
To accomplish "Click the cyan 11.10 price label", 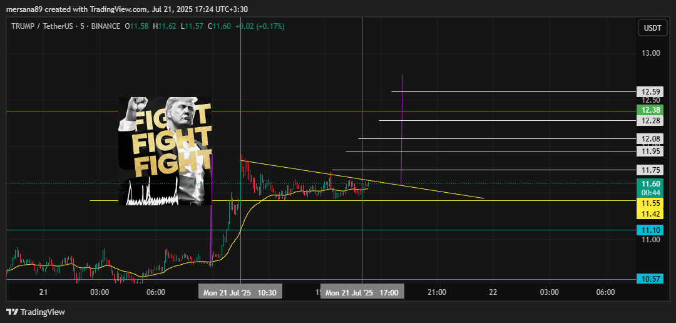I will (x=650, y=231).
